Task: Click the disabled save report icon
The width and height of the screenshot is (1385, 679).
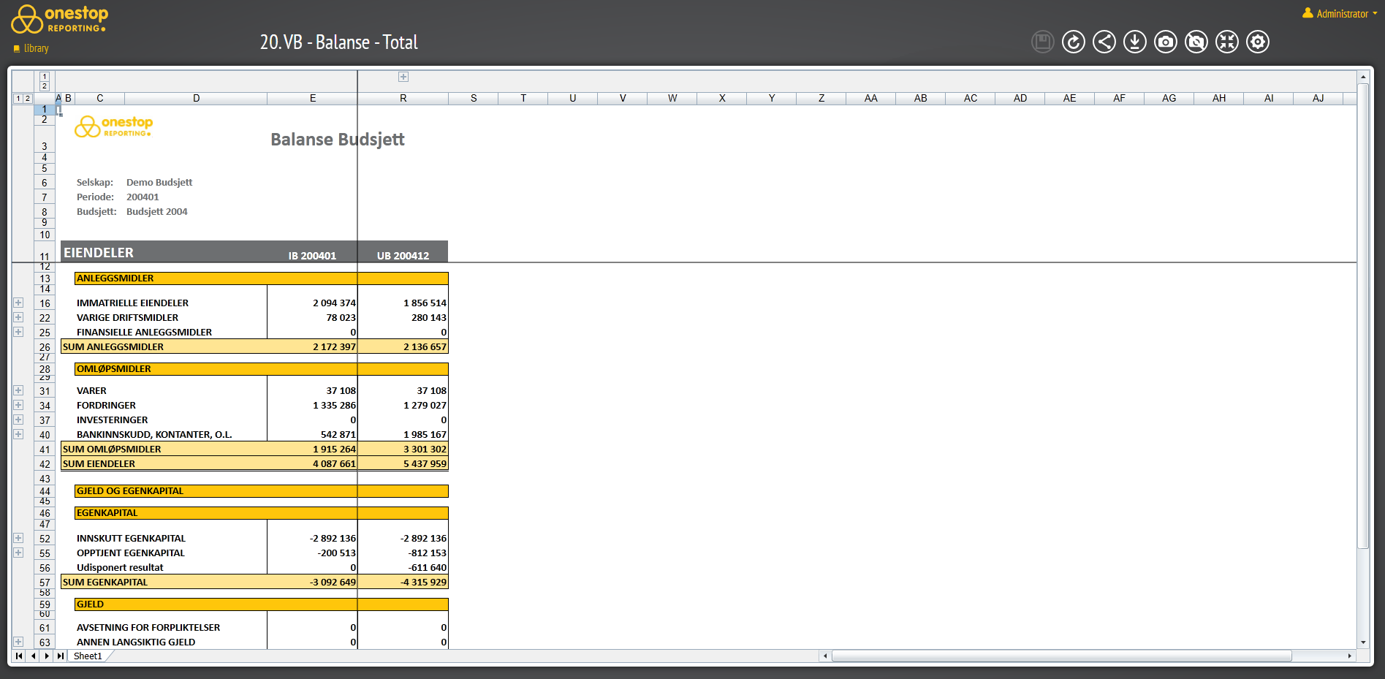Action: (x=1042, y=42)
